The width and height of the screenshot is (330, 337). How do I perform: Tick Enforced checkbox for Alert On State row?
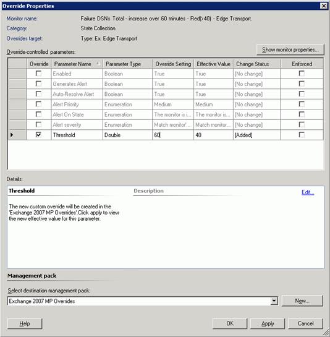click(302, 114)
